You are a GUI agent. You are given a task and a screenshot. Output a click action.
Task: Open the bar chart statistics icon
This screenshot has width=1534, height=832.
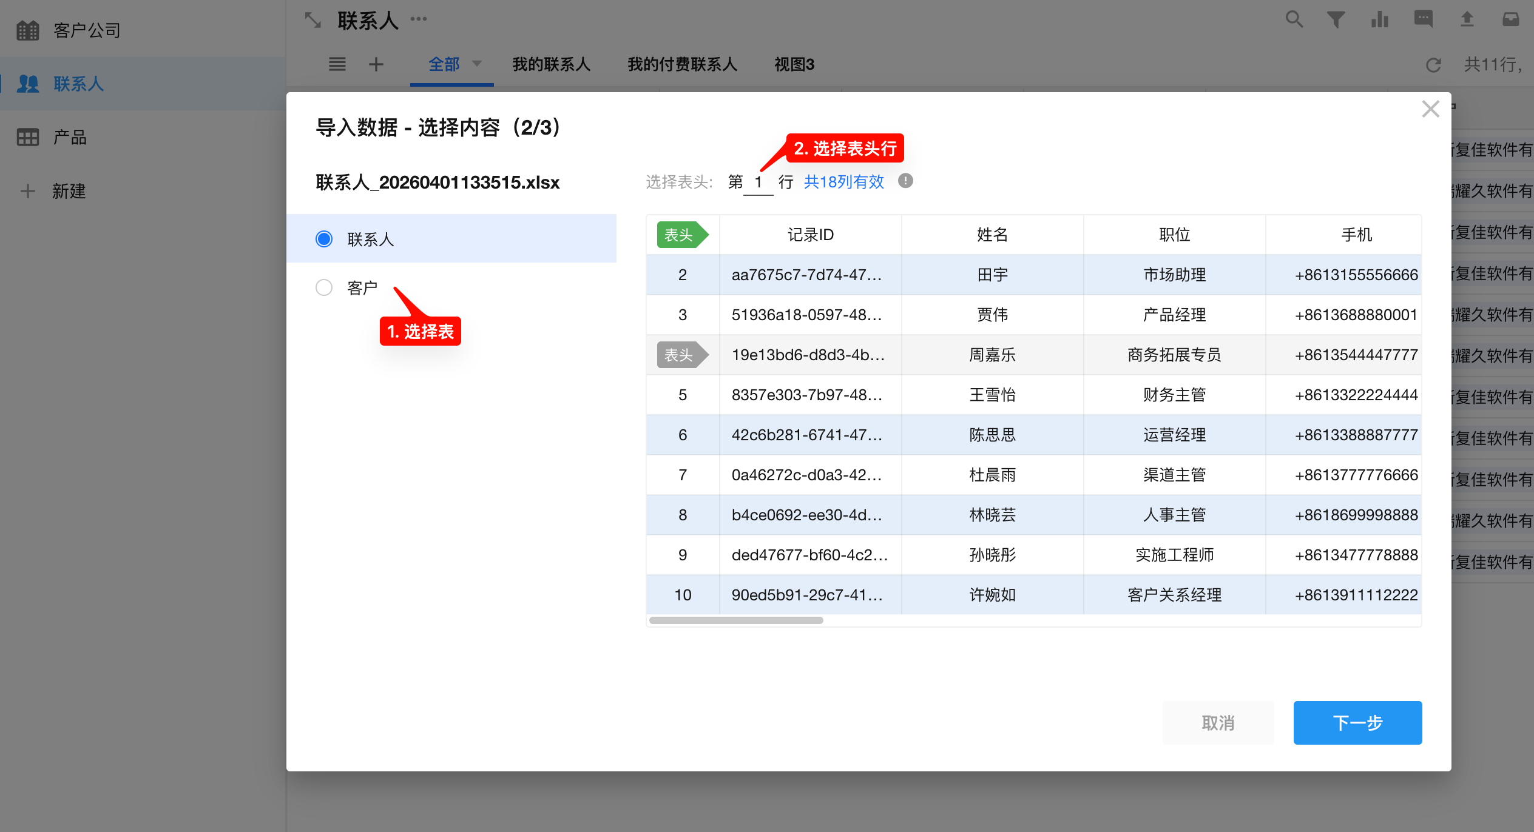(x=1379, y=19)
